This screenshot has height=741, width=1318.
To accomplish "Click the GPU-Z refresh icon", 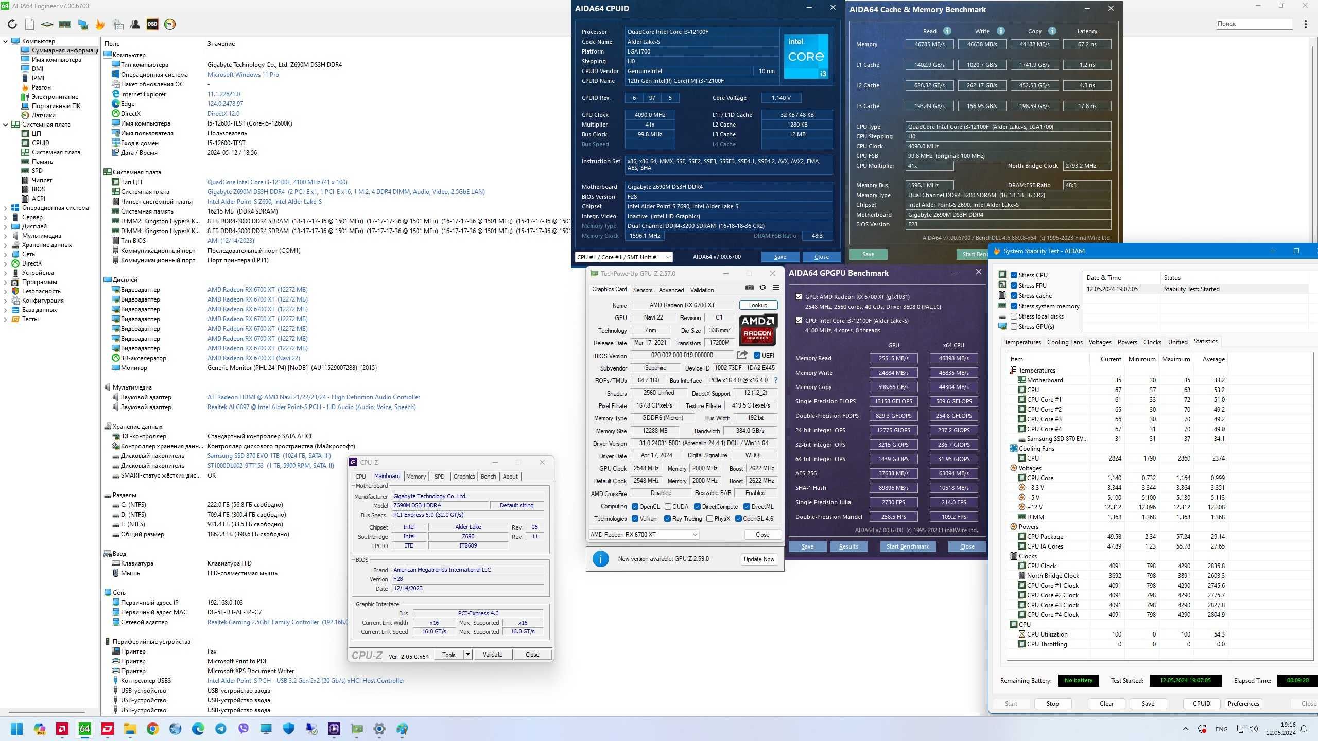I will pos(763,288).
